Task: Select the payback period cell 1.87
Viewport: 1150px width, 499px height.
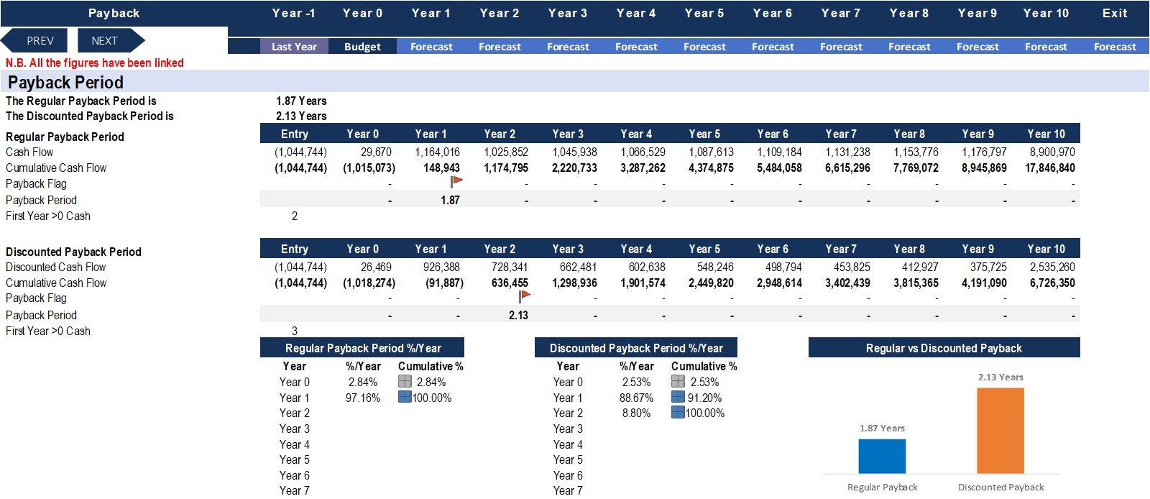Action: coord(450,200)
